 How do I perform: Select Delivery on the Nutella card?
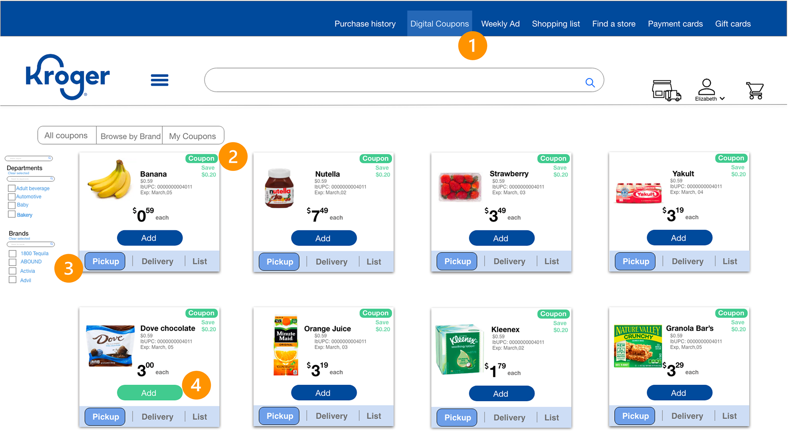[331, 262]
